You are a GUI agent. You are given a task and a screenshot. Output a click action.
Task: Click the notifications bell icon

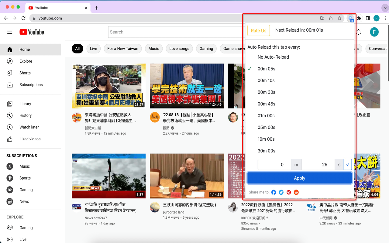pyautogui.click(x=358, y=32)
